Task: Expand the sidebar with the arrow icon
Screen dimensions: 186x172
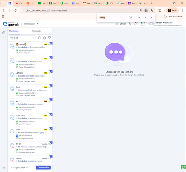Action: 4,168
